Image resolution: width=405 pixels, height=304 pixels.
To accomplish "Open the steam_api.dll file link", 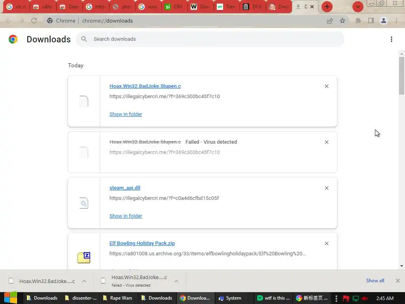I will [x=125, y=188].
